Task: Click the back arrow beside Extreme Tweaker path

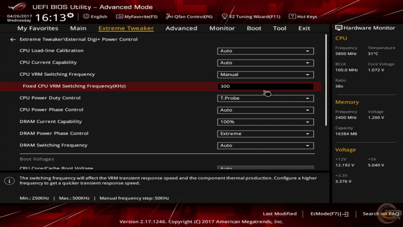Action: tap(13, 39)
